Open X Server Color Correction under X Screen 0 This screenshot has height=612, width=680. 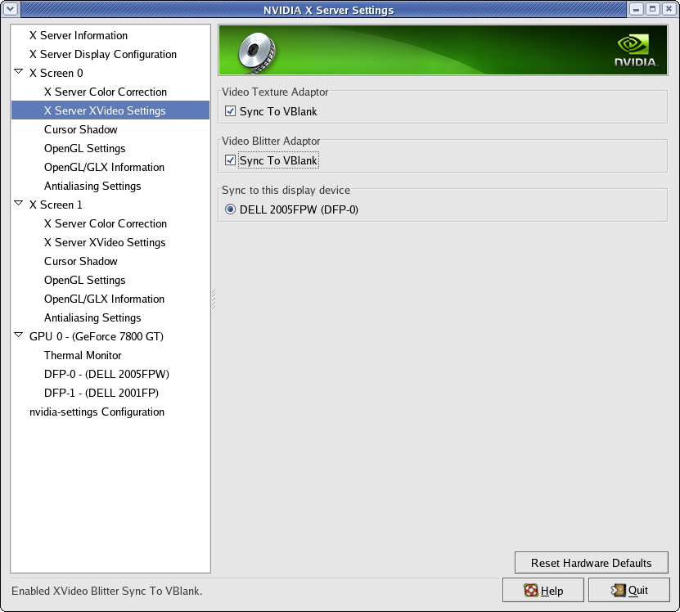106,92
